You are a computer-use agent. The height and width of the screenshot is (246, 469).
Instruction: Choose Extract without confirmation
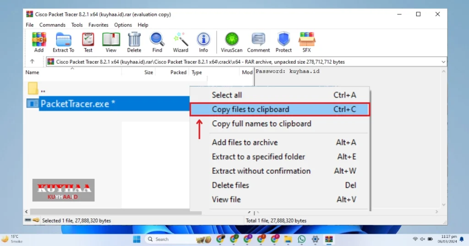tap(280, 171)
